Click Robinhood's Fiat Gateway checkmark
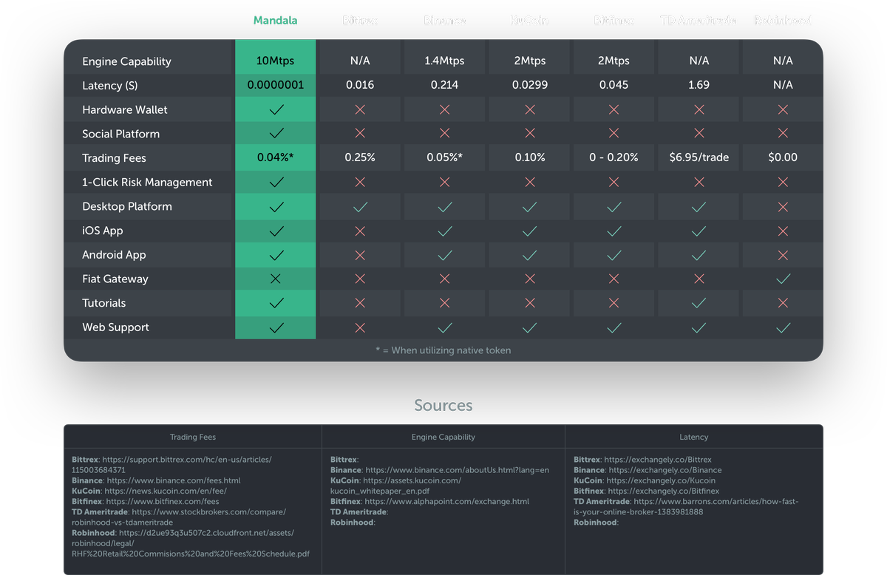This screenshot has width=887, height=575. pos(783,279)
